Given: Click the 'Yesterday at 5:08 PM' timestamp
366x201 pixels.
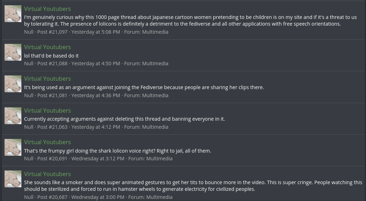Looking at the screenshot, I should tap(96, 32).
